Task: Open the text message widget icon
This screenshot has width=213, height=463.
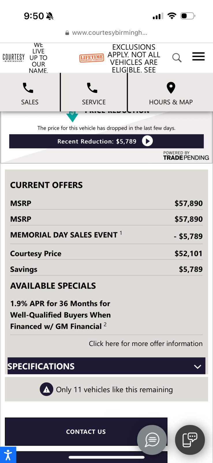Action: click(x=190, y=440)
